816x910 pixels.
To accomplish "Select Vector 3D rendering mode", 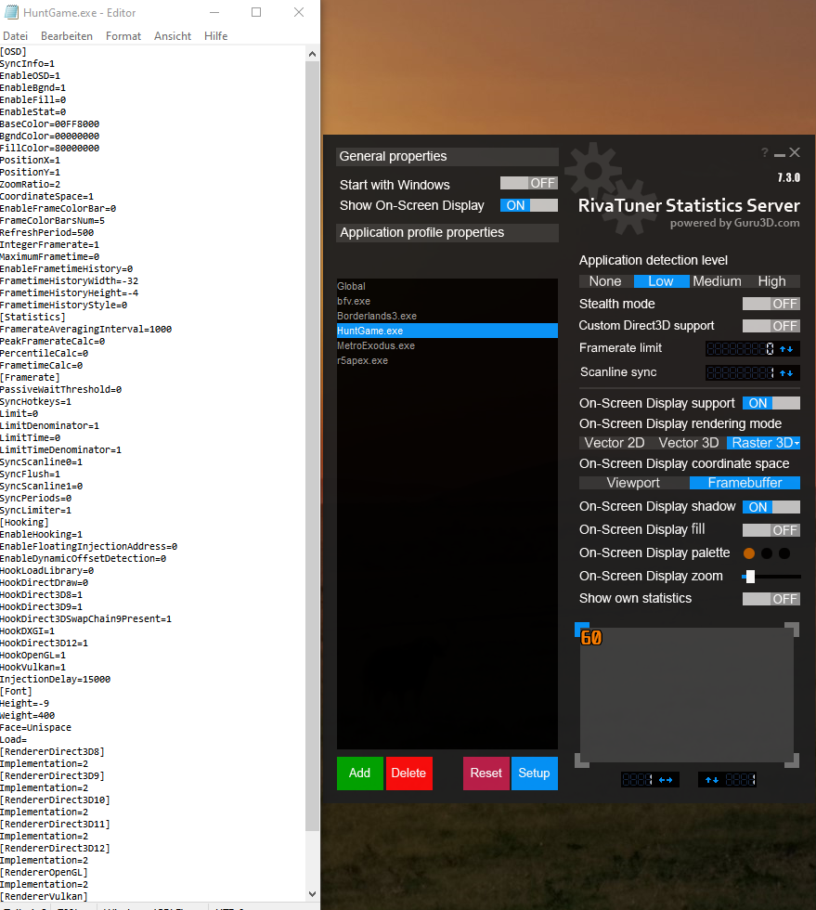I will (689, 443).
